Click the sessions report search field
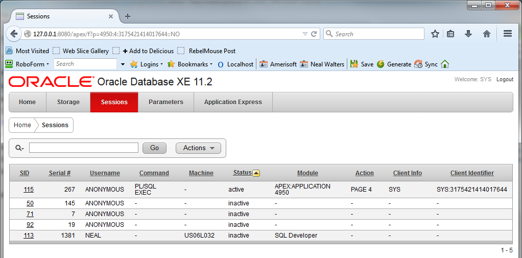This screenshot has height=258, width=522. [x=84, y=148]
